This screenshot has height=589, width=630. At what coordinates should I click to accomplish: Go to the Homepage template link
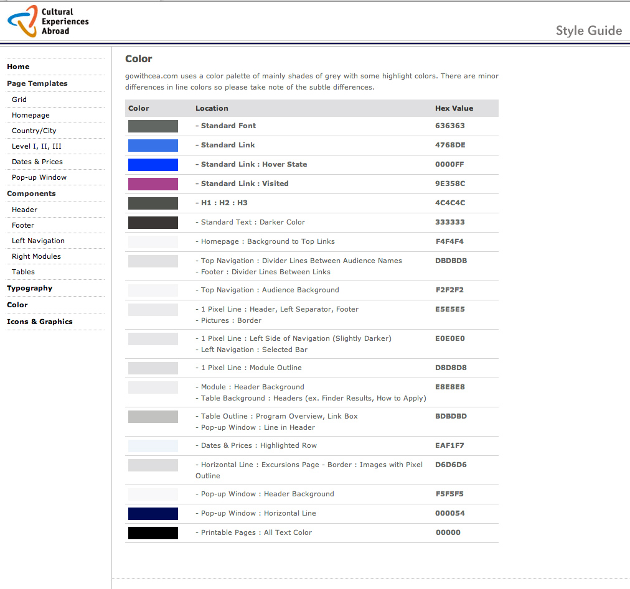(x=31, y=115)
